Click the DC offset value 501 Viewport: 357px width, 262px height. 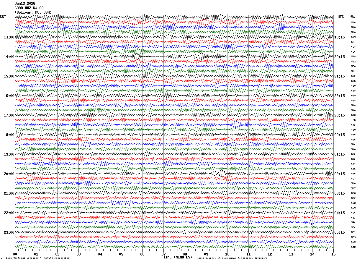pyautogui.click(x=353, y=125)
